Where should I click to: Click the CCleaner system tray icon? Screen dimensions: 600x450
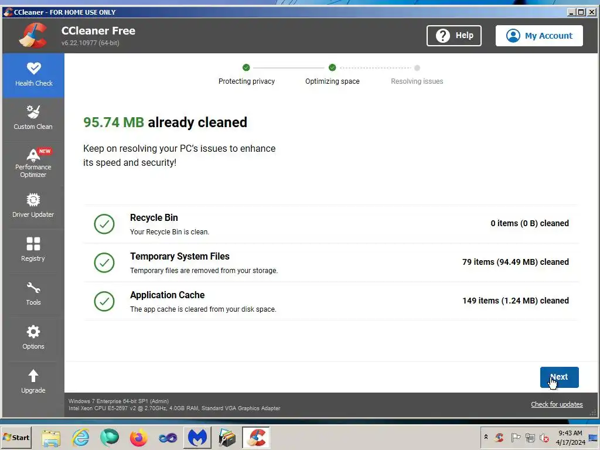[x=499, y=437]
